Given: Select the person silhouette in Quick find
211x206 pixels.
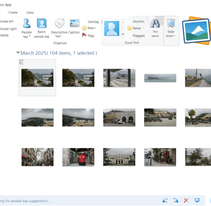Looking at the screenshot, I should click(x=112, y=28).
